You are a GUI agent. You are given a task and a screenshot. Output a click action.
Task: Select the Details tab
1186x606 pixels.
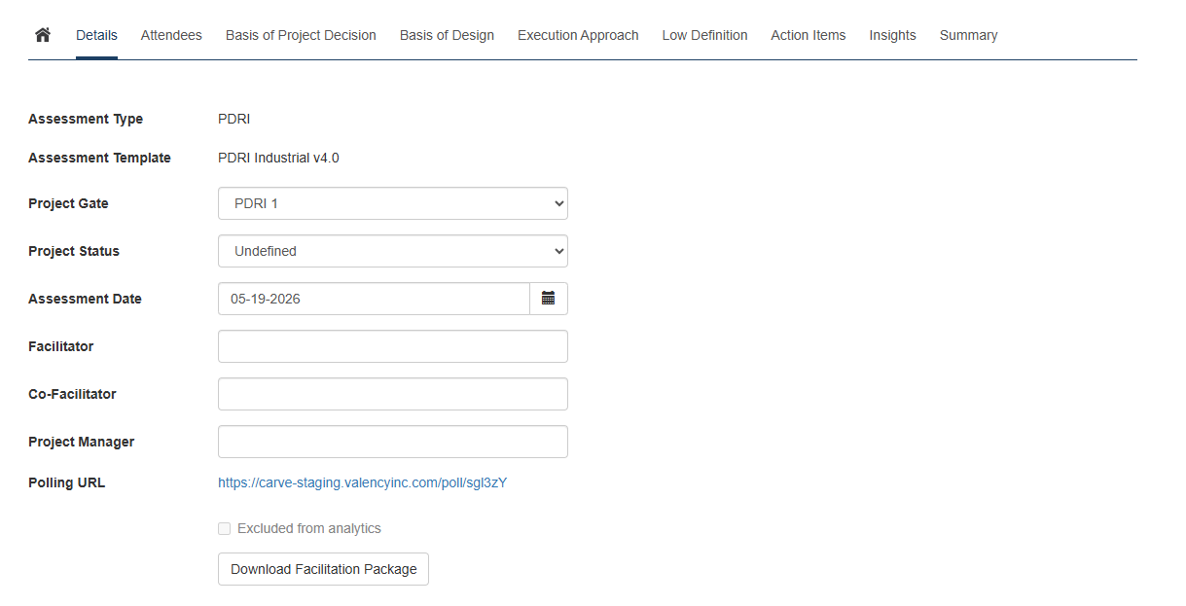(x=96, y=35)
